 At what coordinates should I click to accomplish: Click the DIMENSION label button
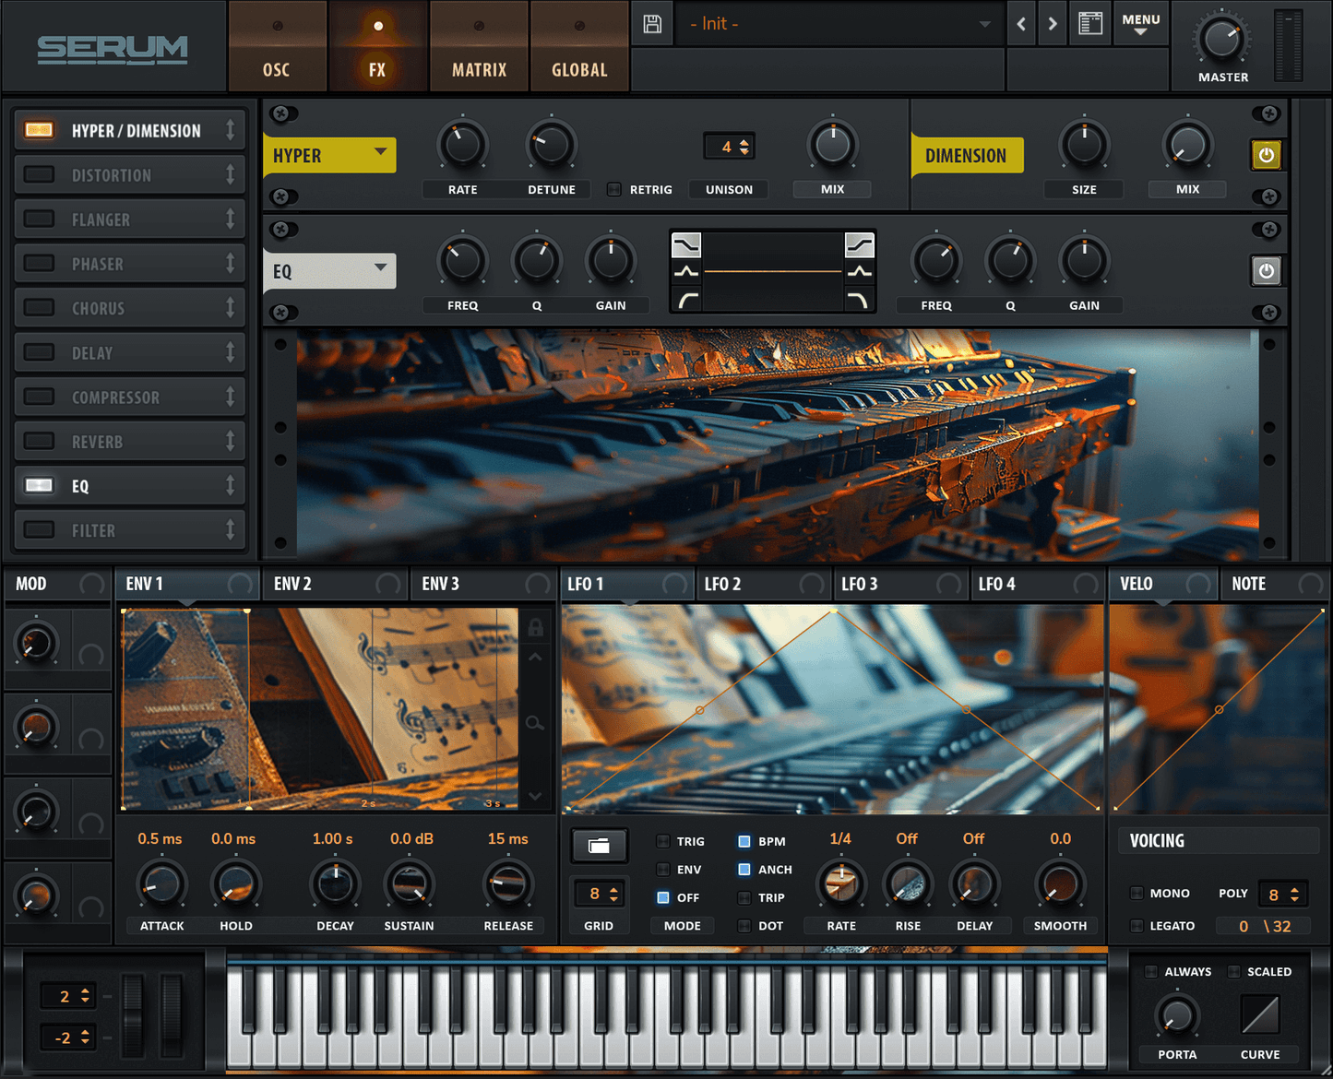[x=967, y=155]
